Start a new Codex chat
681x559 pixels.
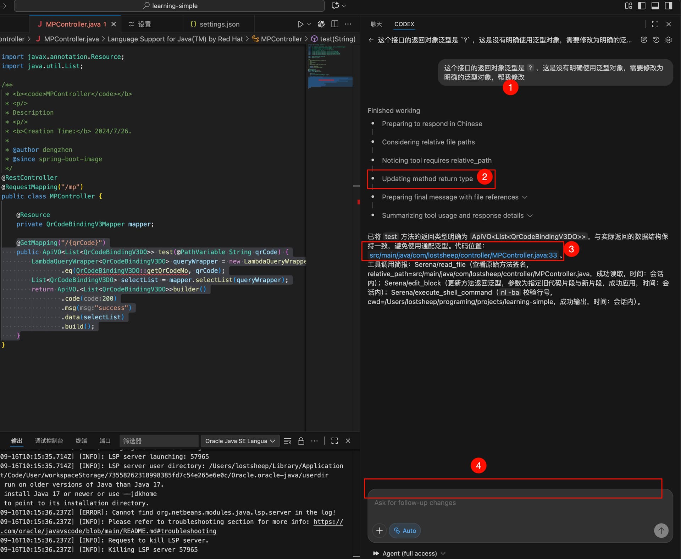[644, 40]
